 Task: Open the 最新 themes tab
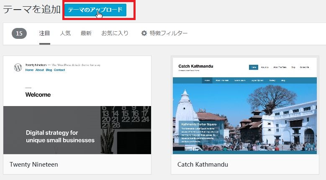click(x=86, y=33)
